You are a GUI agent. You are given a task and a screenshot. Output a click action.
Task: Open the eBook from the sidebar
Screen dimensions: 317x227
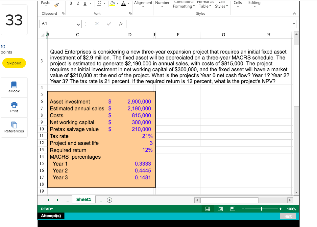pyautogui.click(x=14, y=86)
